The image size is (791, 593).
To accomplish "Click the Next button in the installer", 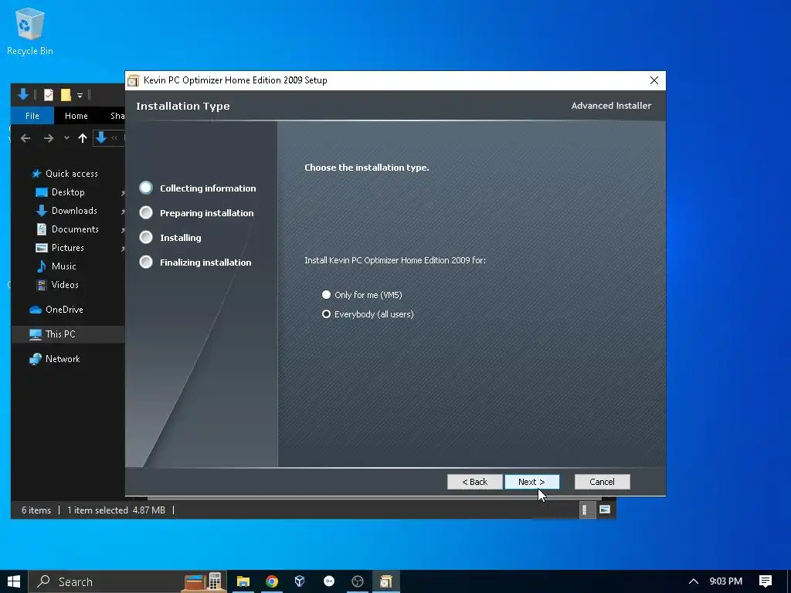I will tap(531, 482).
